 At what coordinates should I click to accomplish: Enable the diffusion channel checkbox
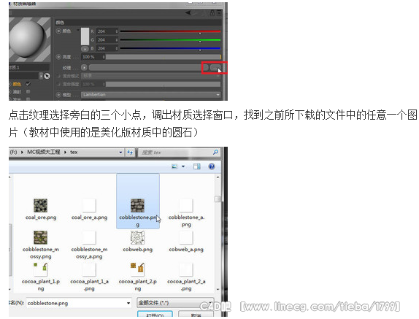click(28, 92)
